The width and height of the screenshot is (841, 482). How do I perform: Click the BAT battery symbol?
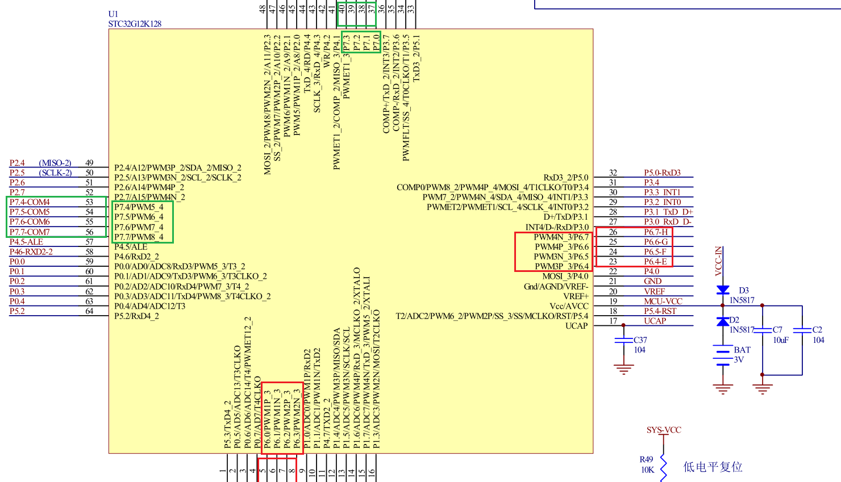(723, 355)
